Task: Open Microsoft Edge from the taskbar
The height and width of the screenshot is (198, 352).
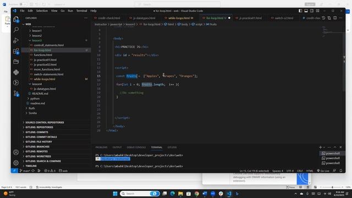Action: [x=172, y=194]
